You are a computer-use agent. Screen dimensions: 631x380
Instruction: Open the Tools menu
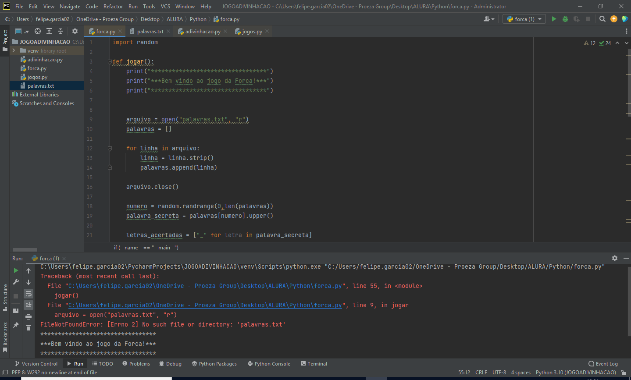pyautogui.click(x=149, y=7)
